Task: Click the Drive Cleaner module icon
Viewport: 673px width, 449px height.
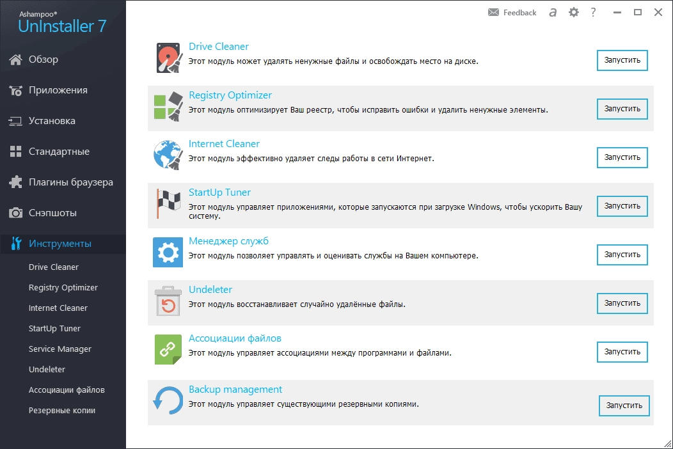Action: click(168, 58)
